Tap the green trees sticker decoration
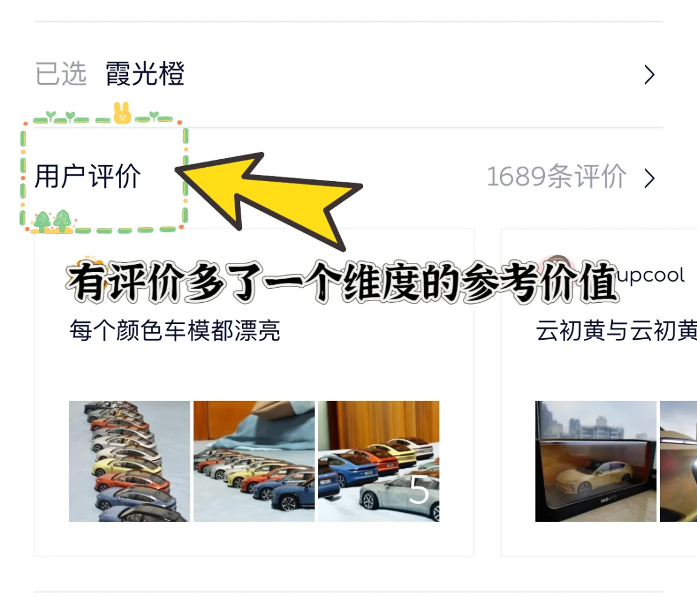The width and height of the screenshot is (697, 596). (x=53, y=221)
